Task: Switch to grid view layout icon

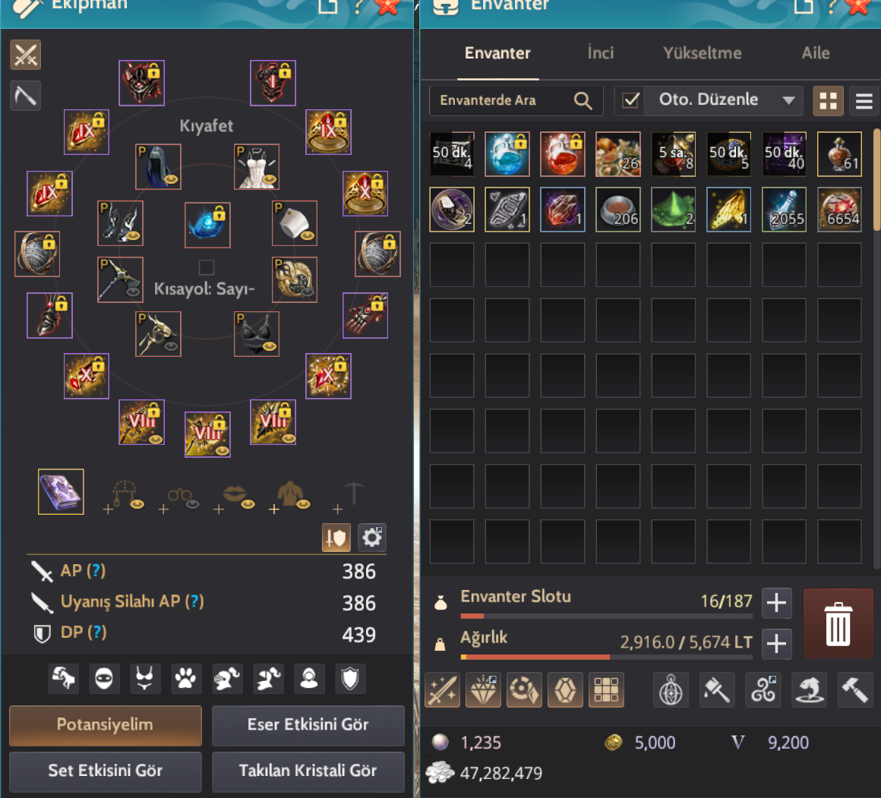Action: pos(828,101)
